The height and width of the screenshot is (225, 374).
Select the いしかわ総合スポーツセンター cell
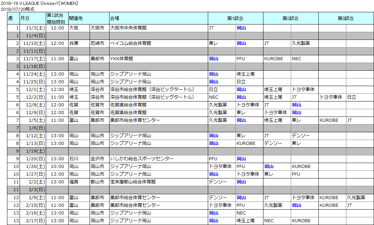point(142,159)
